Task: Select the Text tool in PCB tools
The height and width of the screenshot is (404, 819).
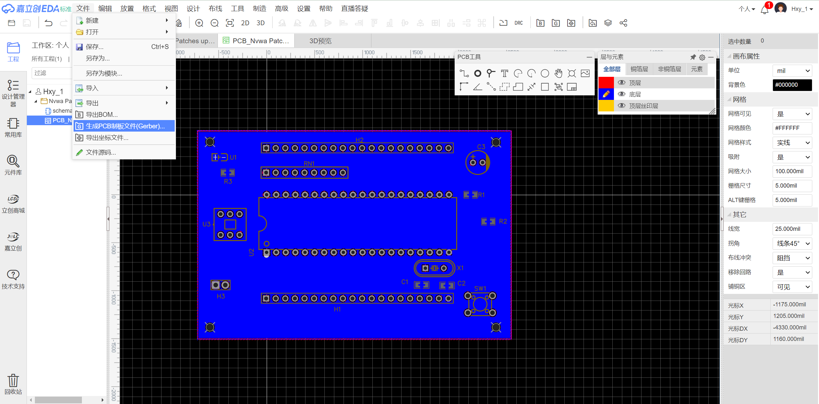Action: [504, 73]
